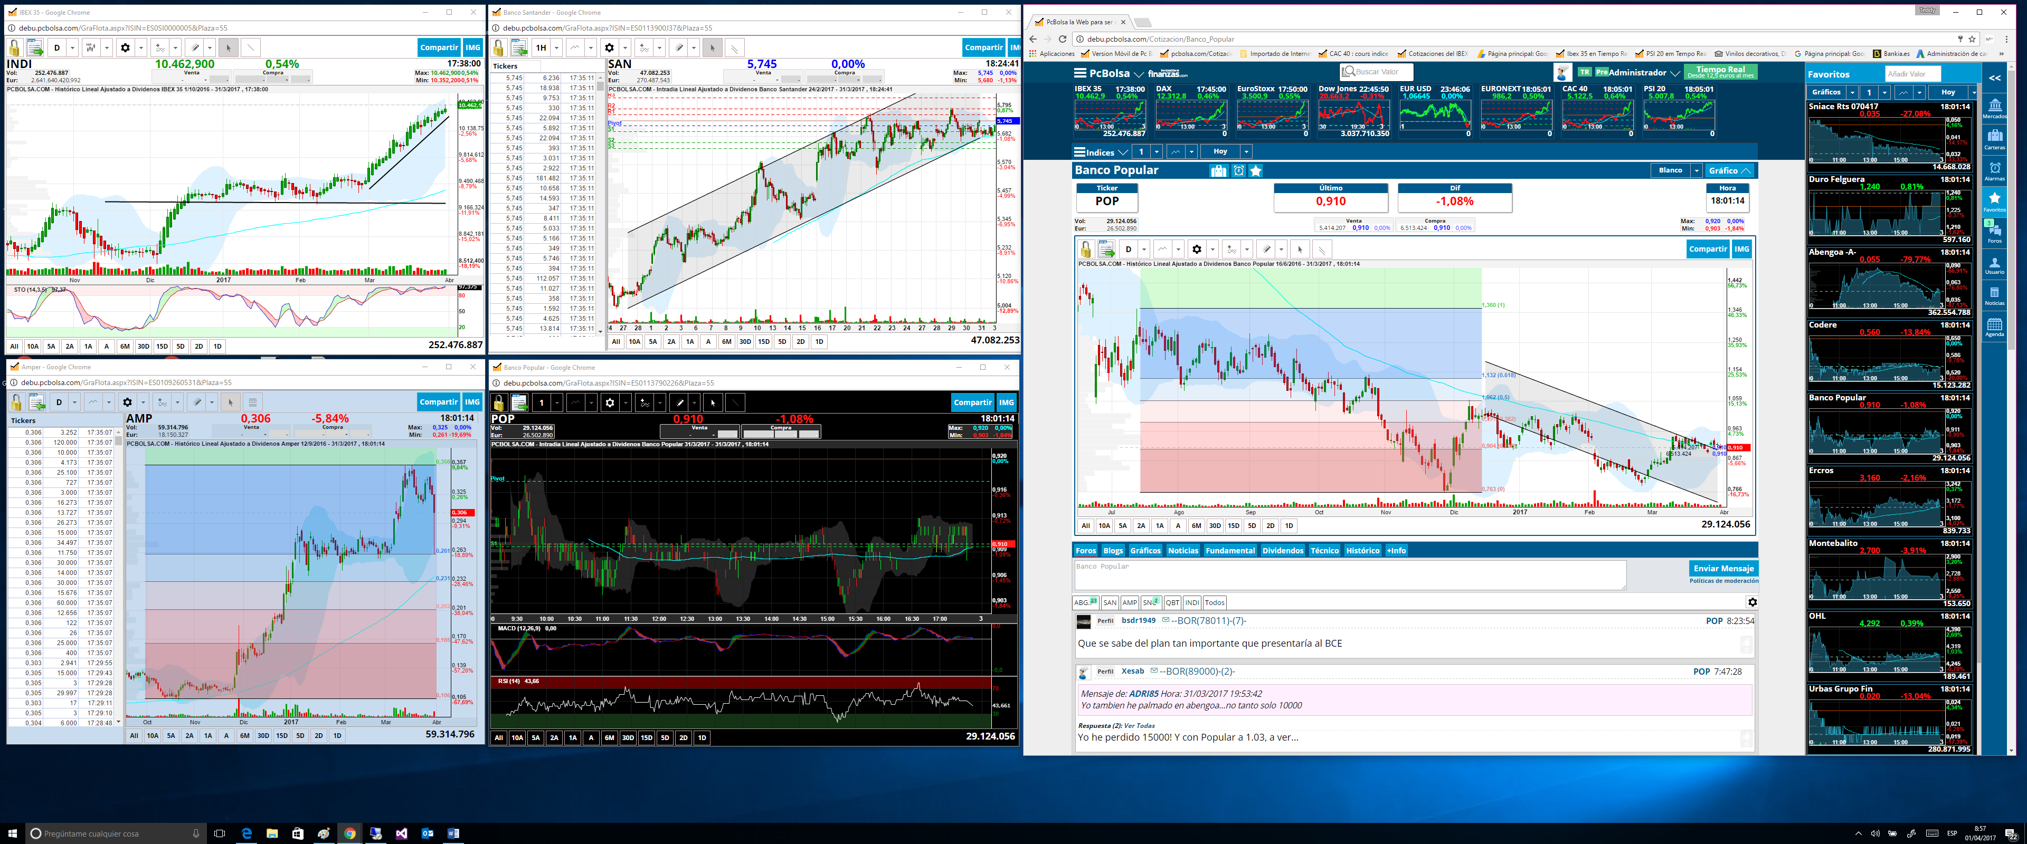The width and height of the screenshot is (2027, 844).
Task: Toggle padlock icon in main Banco Popular chart
Action: (1086, 250)
